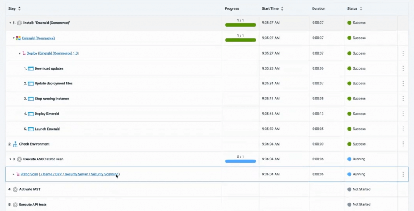Open three-dot menu for Static Scan row

click(403, 174)
